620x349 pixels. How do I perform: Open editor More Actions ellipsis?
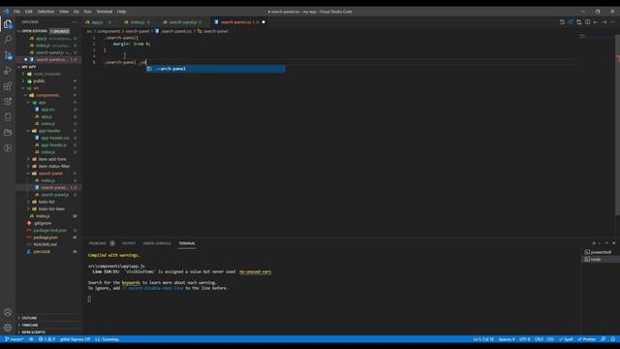pyautogui.click(x=613, y=22)
